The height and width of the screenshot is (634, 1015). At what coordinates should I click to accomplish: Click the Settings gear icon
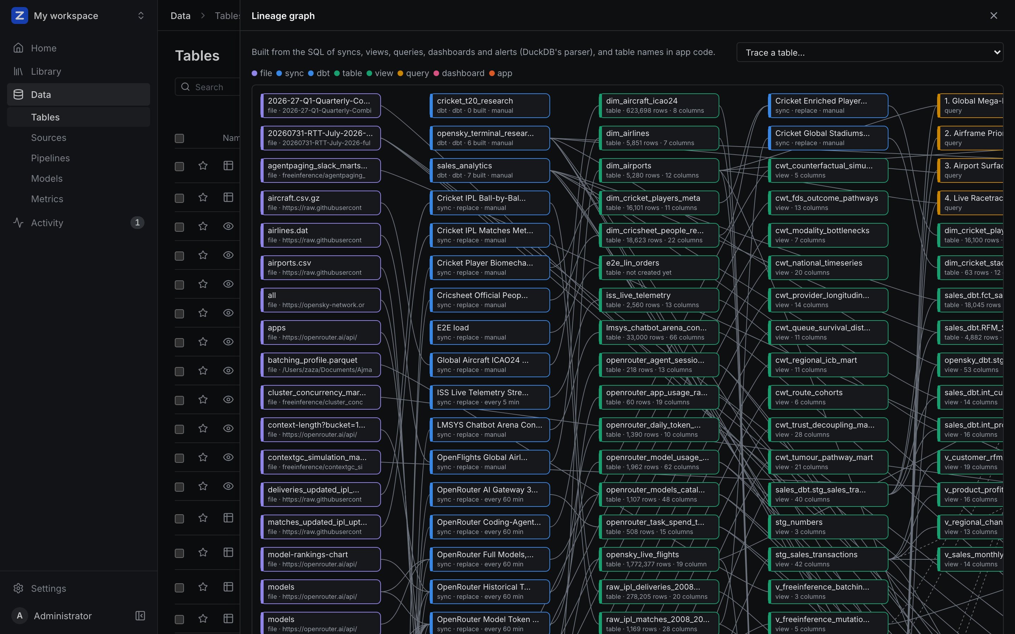(18, 588)
